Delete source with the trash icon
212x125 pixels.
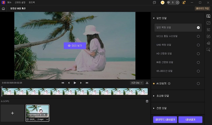pos(147,101)
